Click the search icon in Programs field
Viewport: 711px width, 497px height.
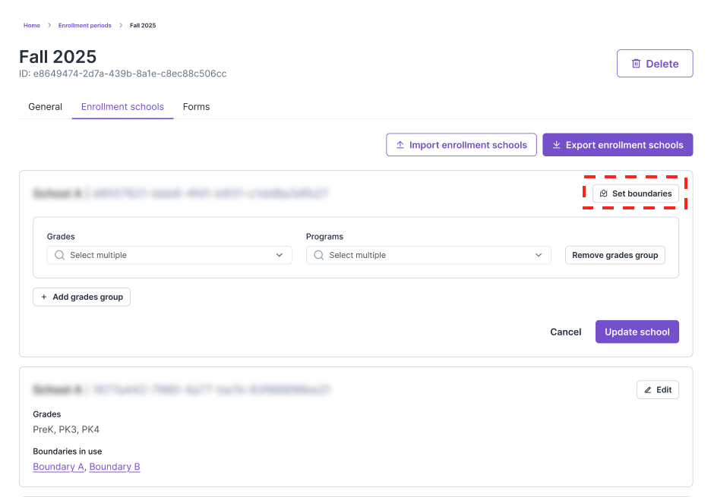(x=318, y=256)
